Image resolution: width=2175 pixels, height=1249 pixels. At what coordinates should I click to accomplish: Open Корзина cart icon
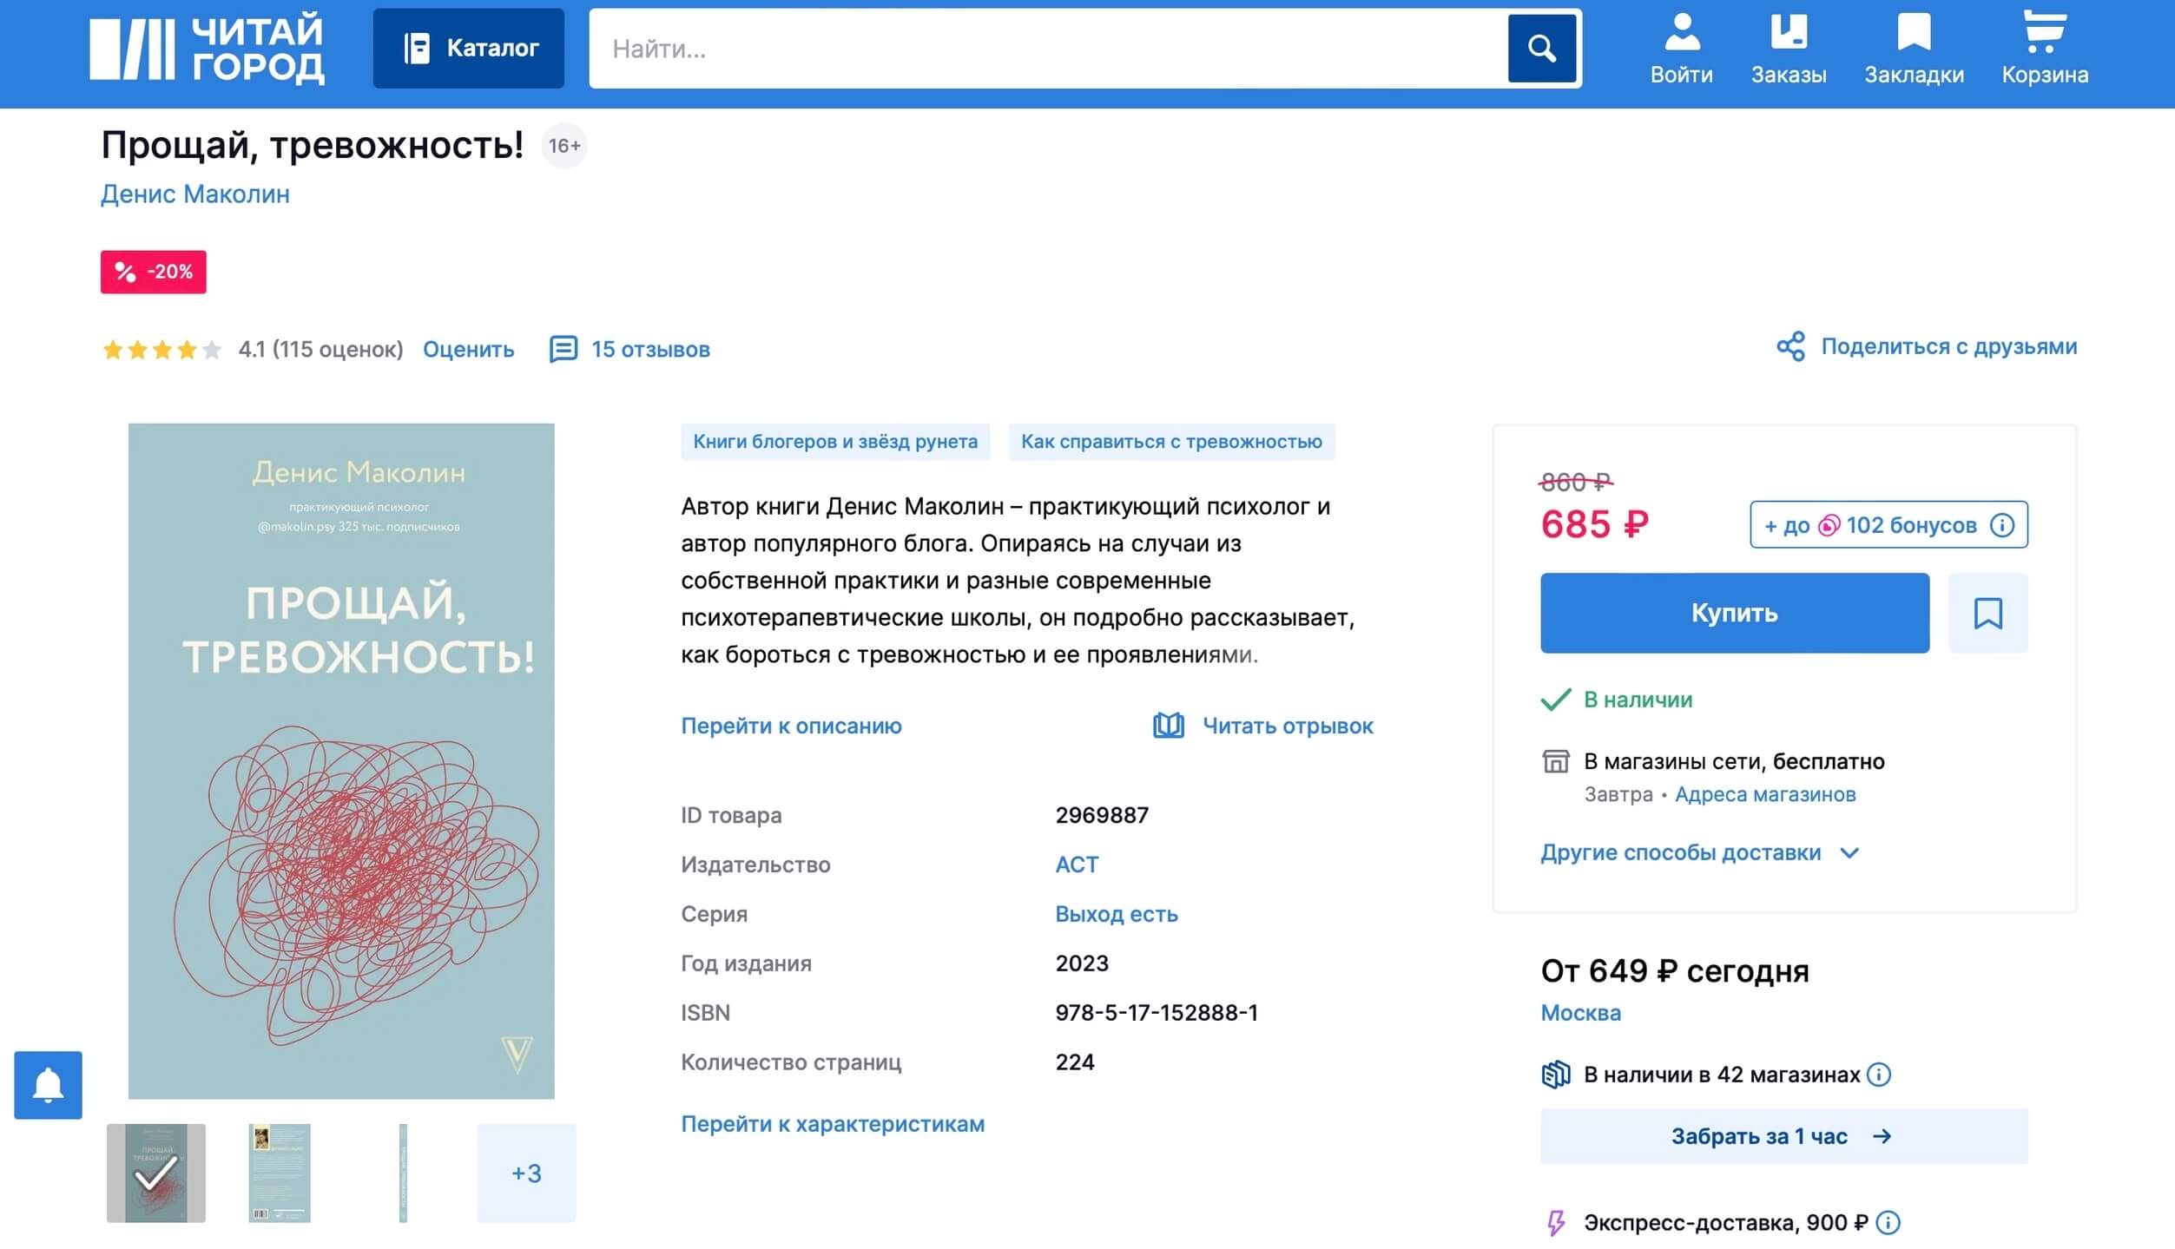click(x=2045, y=49)
